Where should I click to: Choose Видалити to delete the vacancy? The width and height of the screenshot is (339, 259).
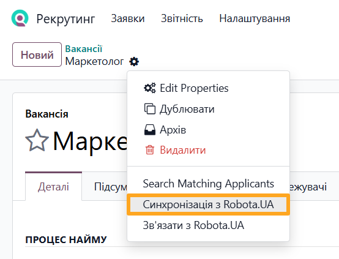[x=208, y=150]
